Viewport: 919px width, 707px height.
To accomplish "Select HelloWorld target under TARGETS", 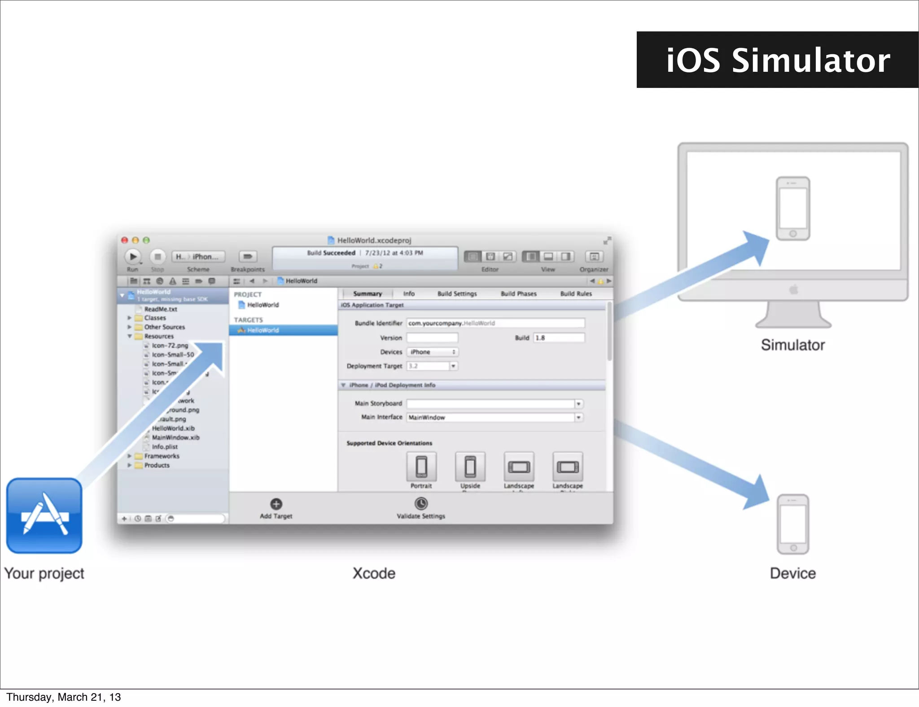I will (283, 330).
